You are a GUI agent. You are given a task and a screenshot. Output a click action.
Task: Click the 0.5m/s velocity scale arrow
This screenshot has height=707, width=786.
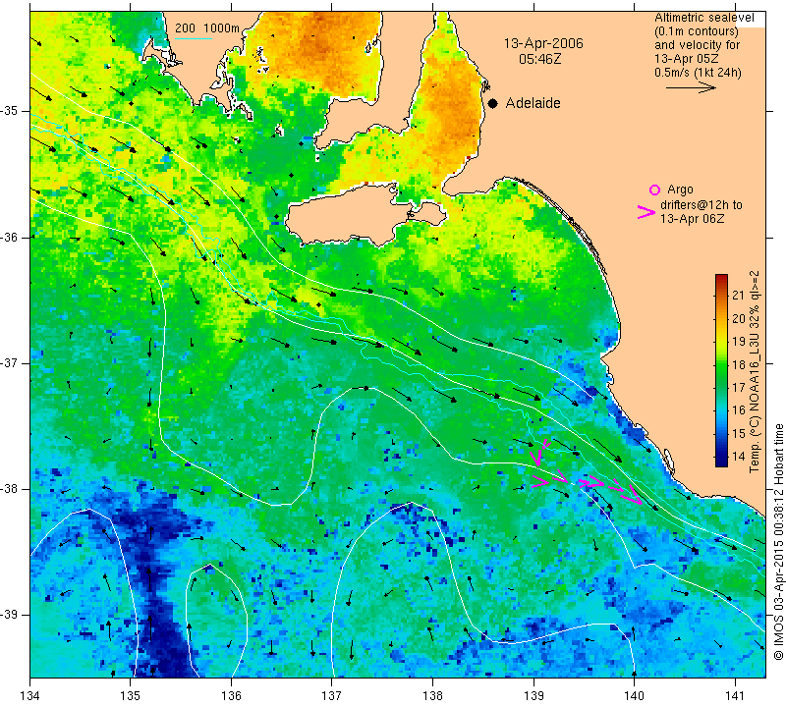(x=691, y=87)
